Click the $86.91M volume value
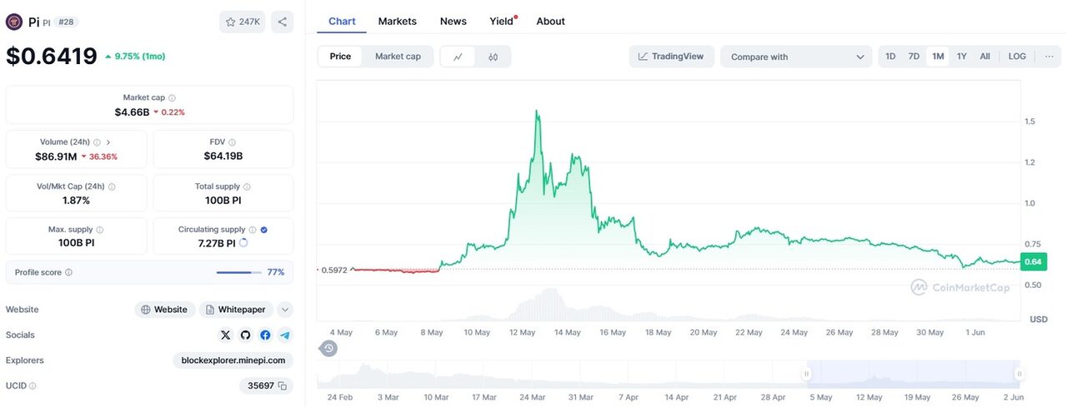The width and height of the screenshot is (1067, 407). tap(56, 156)
